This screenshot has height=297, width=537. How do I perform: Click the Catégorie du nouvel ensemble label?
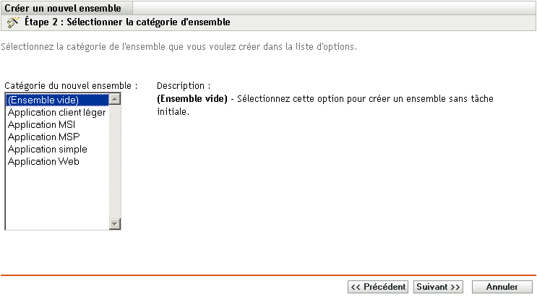(71, 85)
